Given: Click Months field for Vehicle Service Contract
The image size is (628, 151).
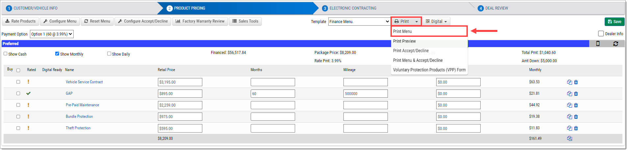Looking at the screenshot, I should coord(273,82).
